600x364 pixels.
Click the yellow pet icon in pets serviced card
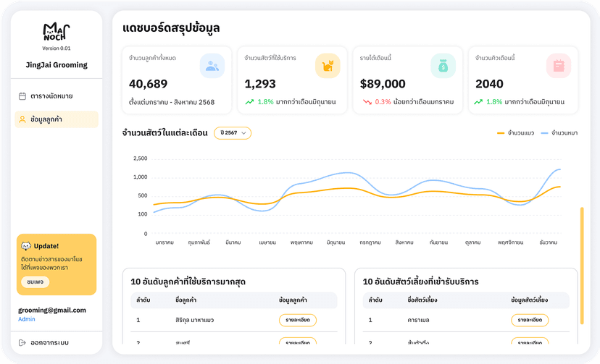pos(328,66)
